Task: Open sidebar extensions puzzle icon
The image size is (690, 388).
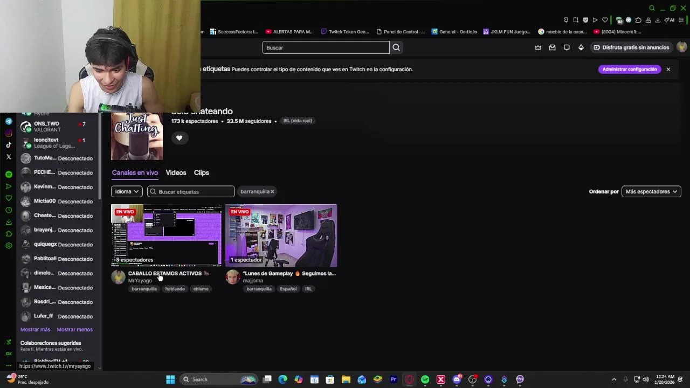Action: [x=9, y=234]
